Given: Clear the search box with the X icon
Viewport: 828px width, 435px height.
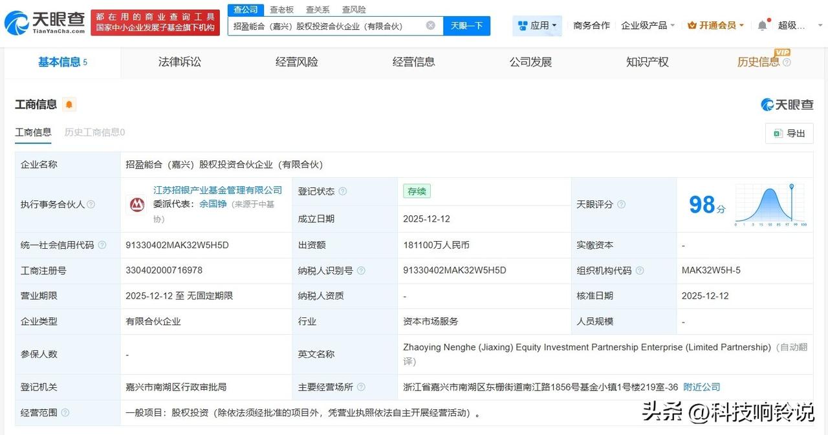Looking at the screenshot, I should pyautogui.click(x=431, y=26).
